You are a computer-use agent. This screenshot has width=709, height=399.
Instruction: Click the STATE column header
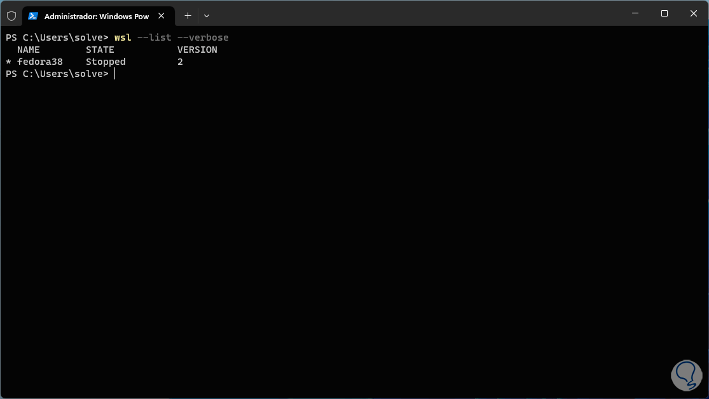pos(100,50)
